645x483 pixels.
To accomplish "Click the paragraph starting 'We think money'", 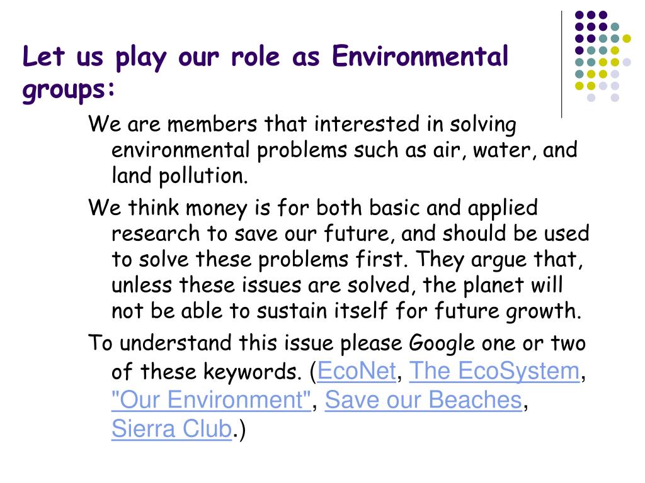I will point(338,259).
